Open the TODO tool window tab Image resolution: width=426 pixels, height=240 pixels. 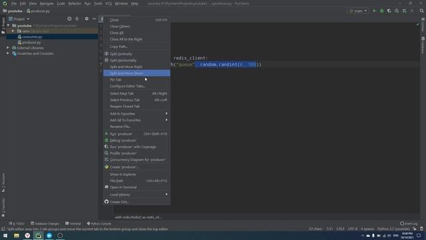click(x=17, y=223)
